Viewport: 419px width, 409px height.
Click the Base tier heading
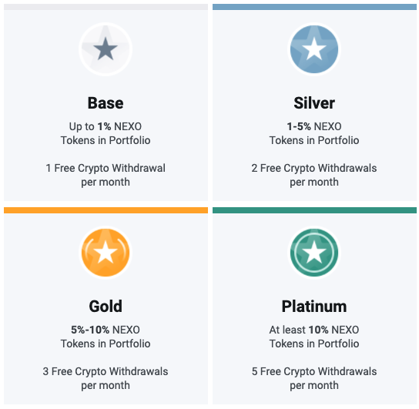click(x=106, y=103)
